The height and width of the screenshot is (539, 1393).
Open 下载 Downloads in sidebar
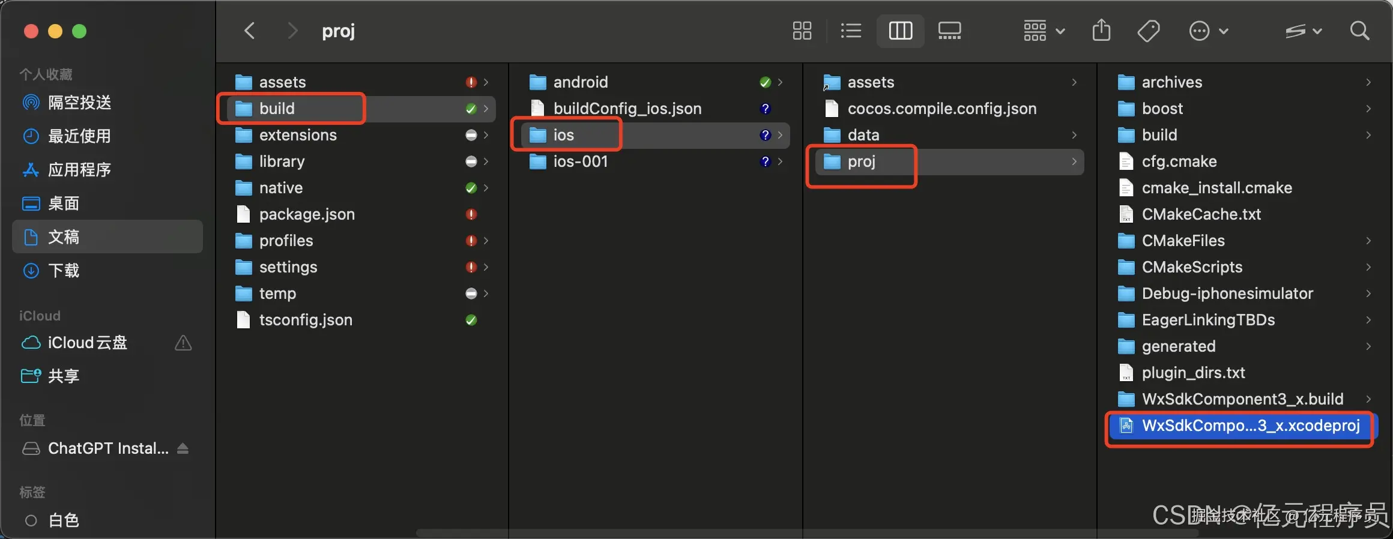(x=107, y=271)
